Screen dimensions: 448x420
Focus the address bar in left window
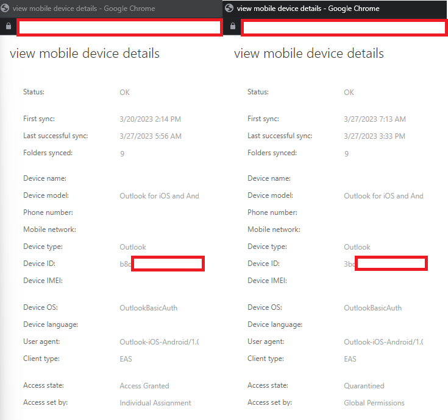(119, 27)
